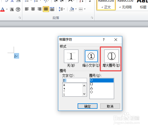Viewport: 148px width, 128px height.
Task: Toggle character shading A icon
Action: click(x=12, y=9)
